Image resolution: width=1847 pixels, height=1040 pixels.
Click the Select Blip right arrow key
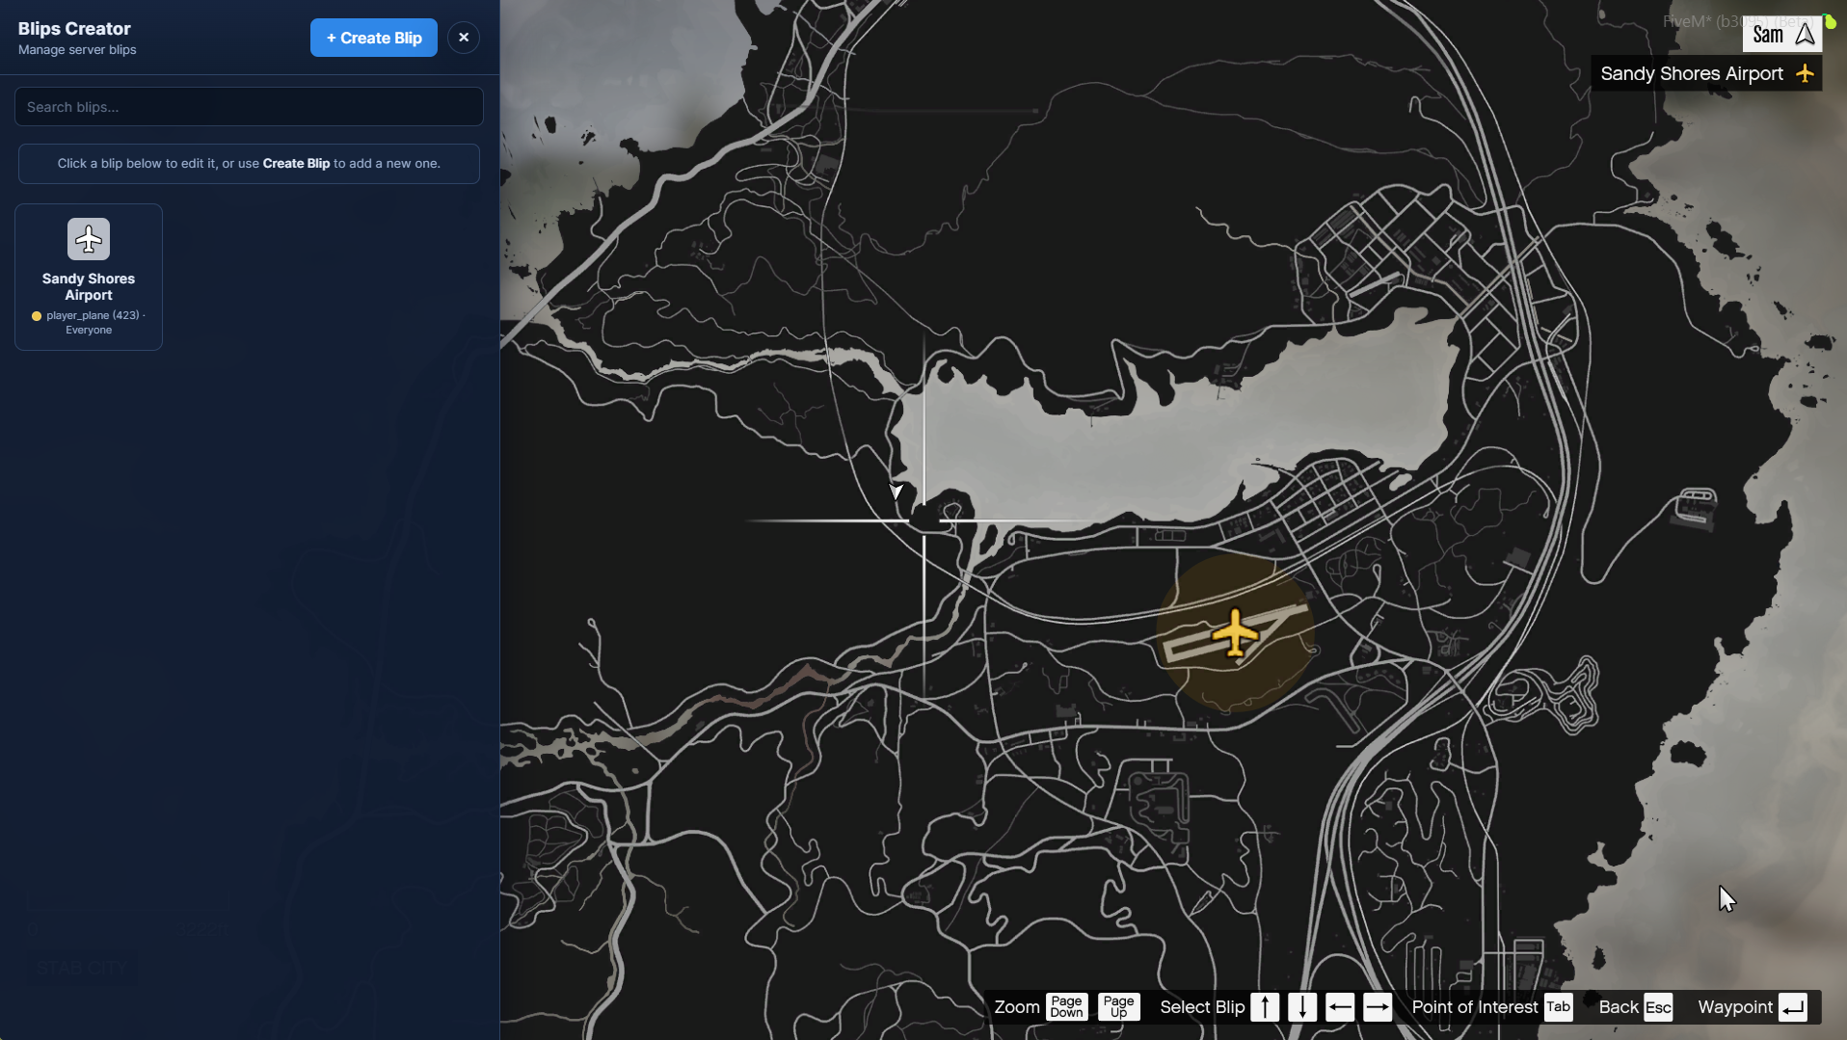(1378, 1007)
